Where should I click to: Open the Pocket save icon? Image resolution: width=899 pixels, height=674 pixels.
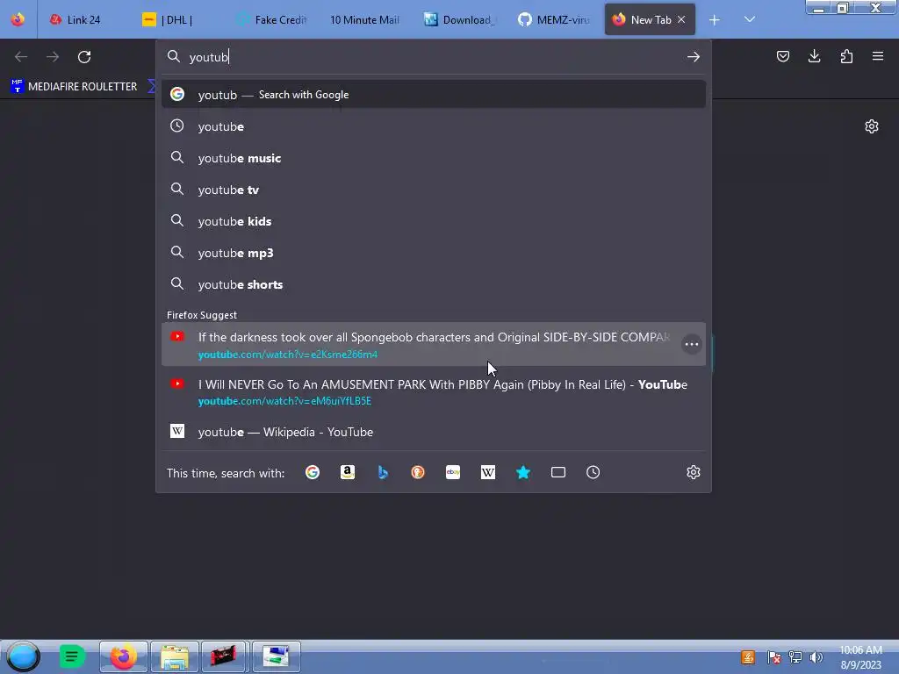point(782,56)
